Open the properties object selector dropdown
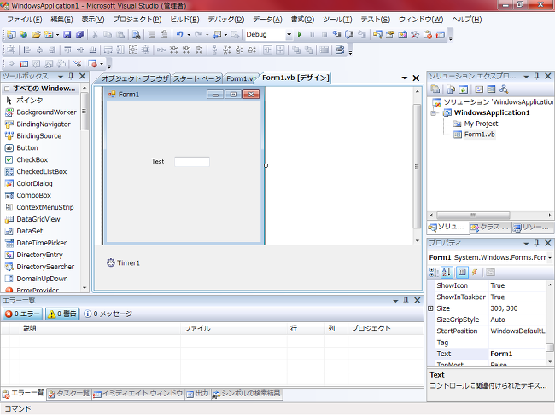 (550, 258)
